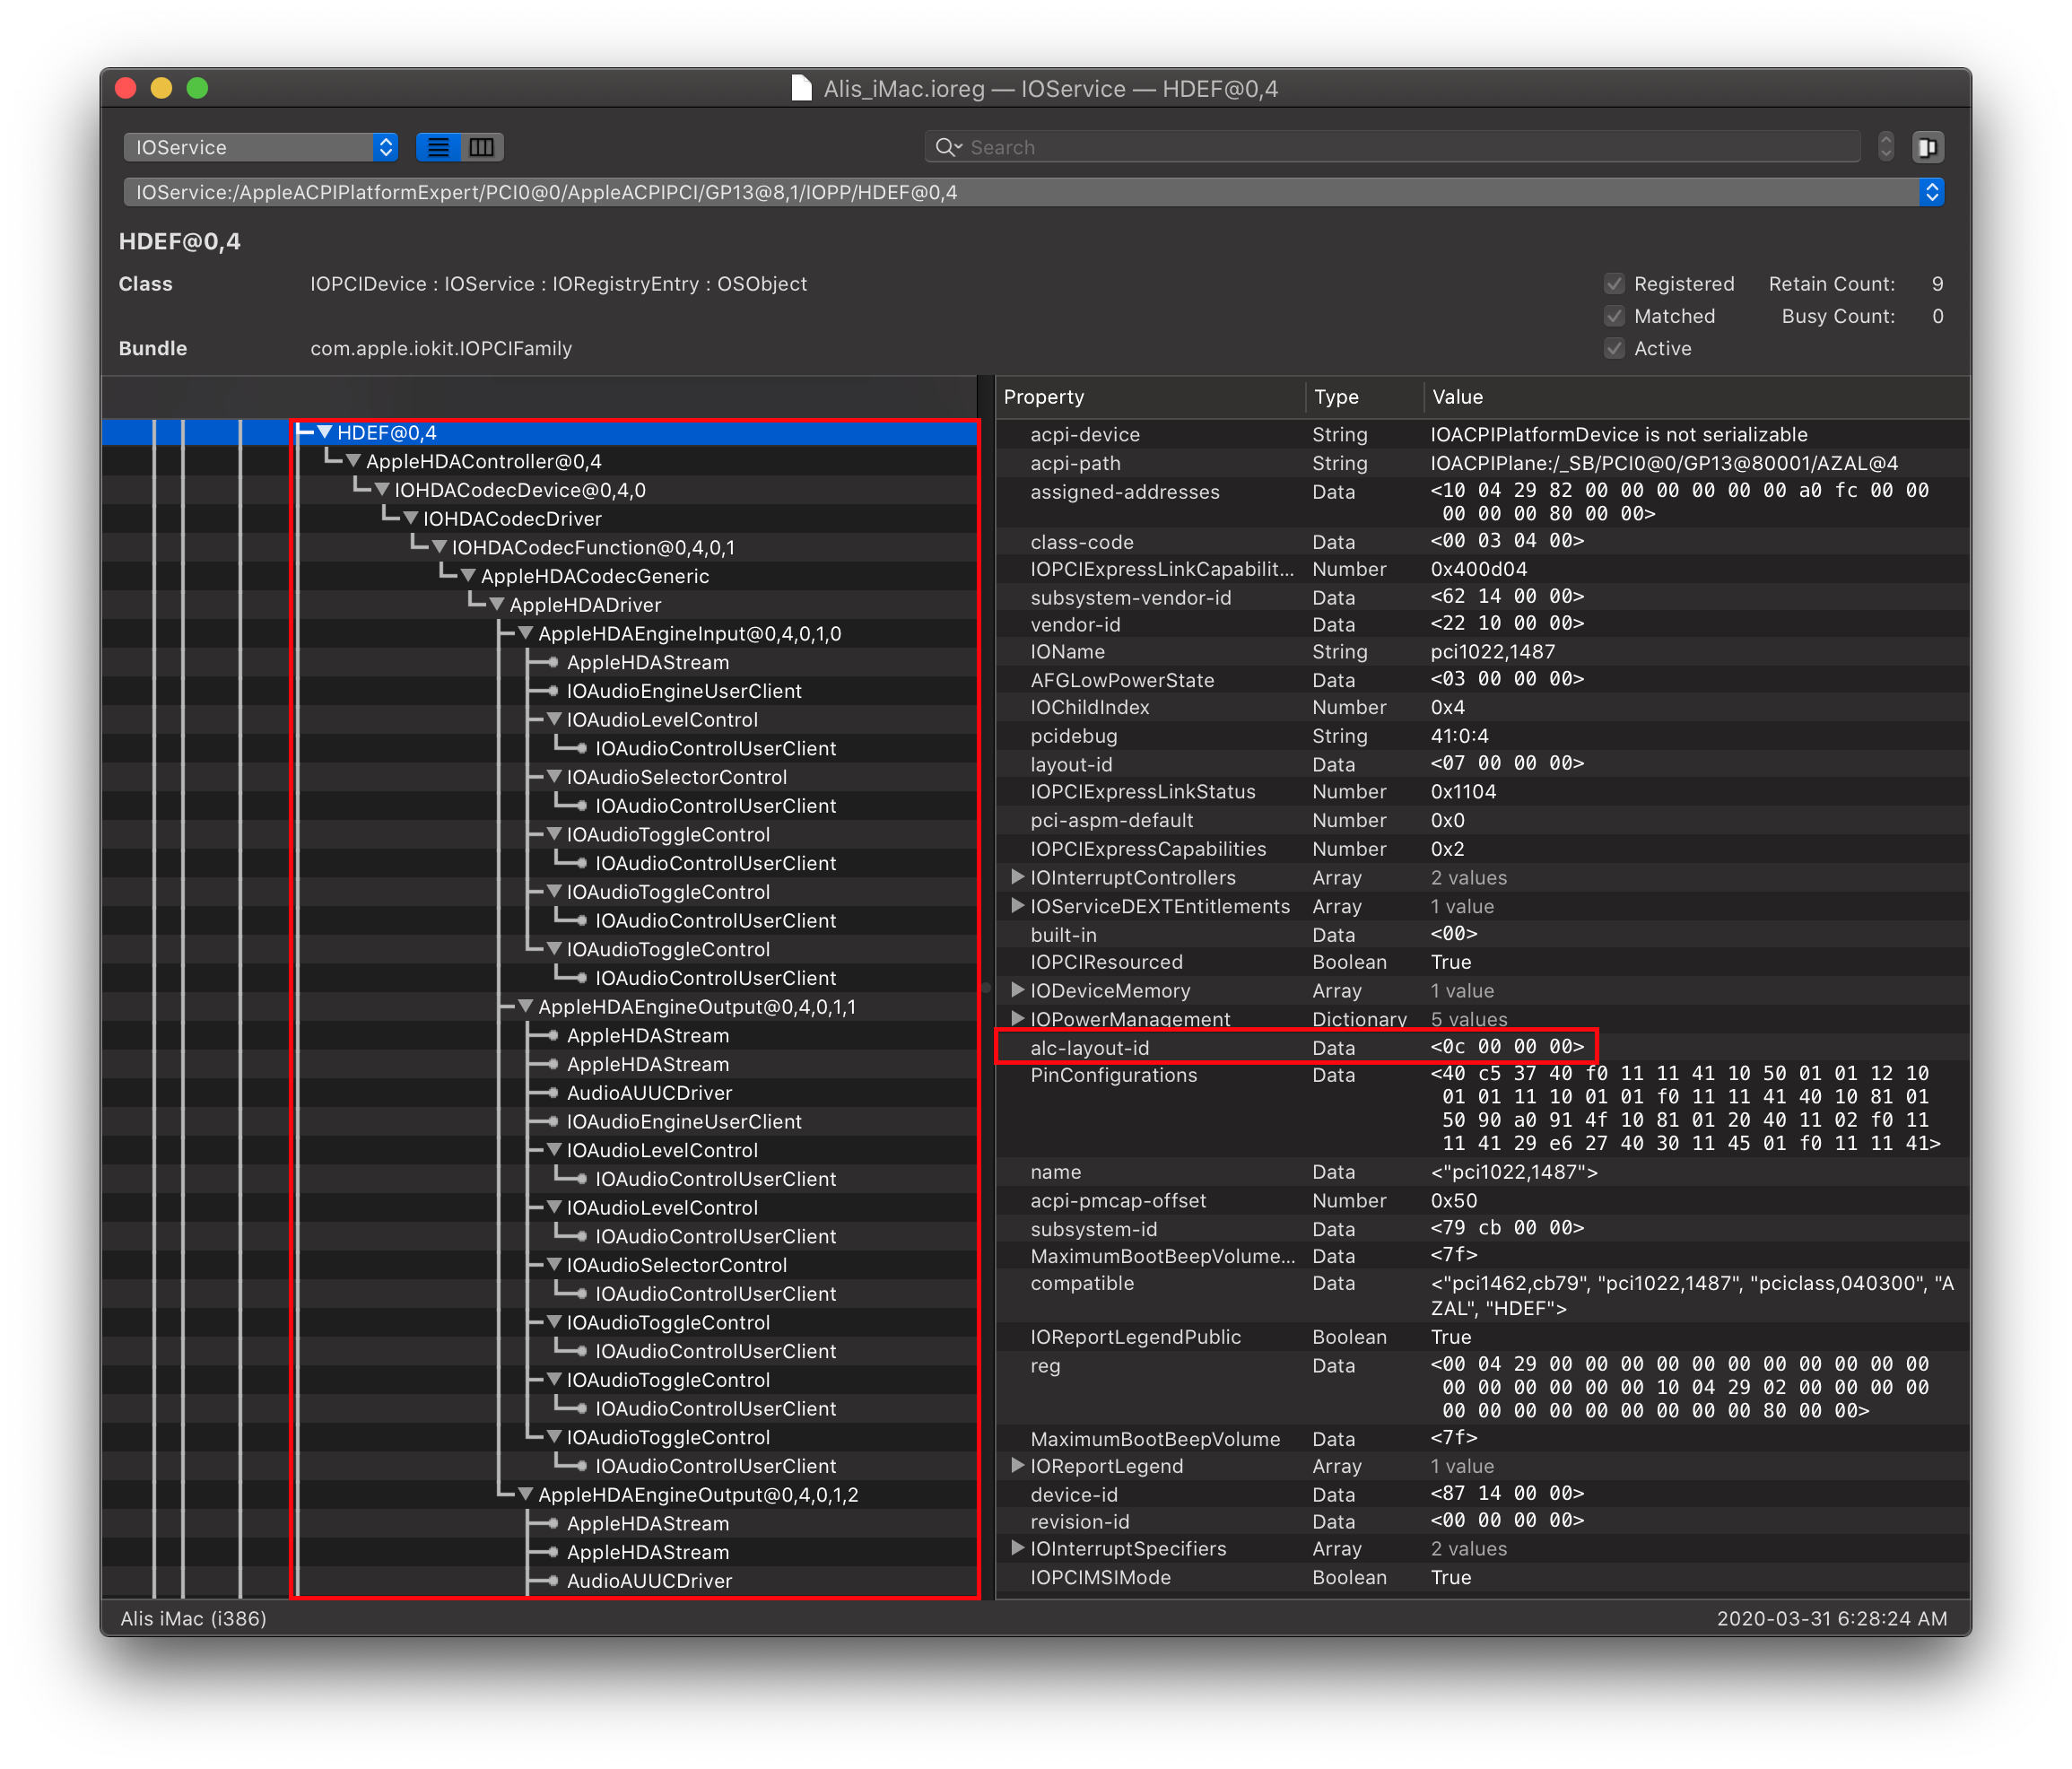The width and height of the screenshot is (2072, 1769).
Task: Switch to the column view mode icon
Action: tap(482, 147)
